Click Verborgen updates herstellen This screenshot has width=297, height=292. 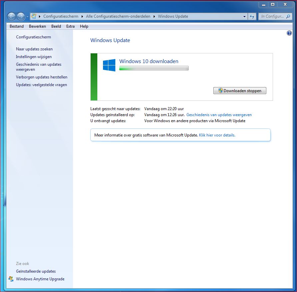coord(42,77)
